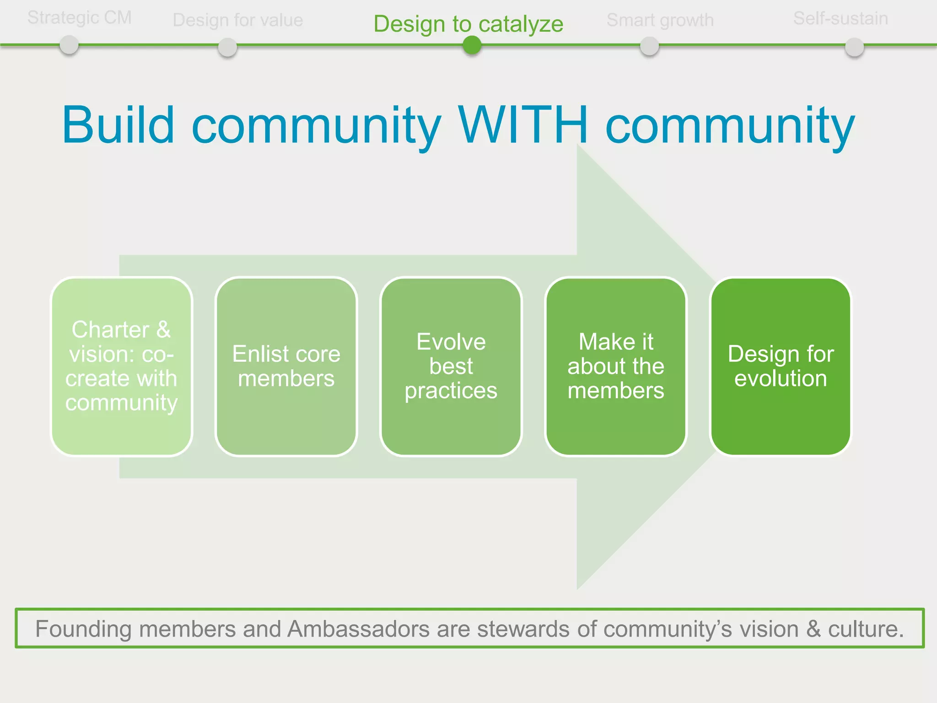Click the Evolve best practices box
Screen dimensions: 937x703
tap(451, 366)
